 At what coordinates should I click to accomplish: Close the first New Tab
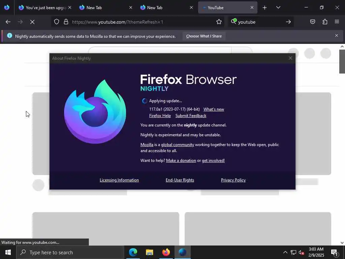[x=131, y=7]
